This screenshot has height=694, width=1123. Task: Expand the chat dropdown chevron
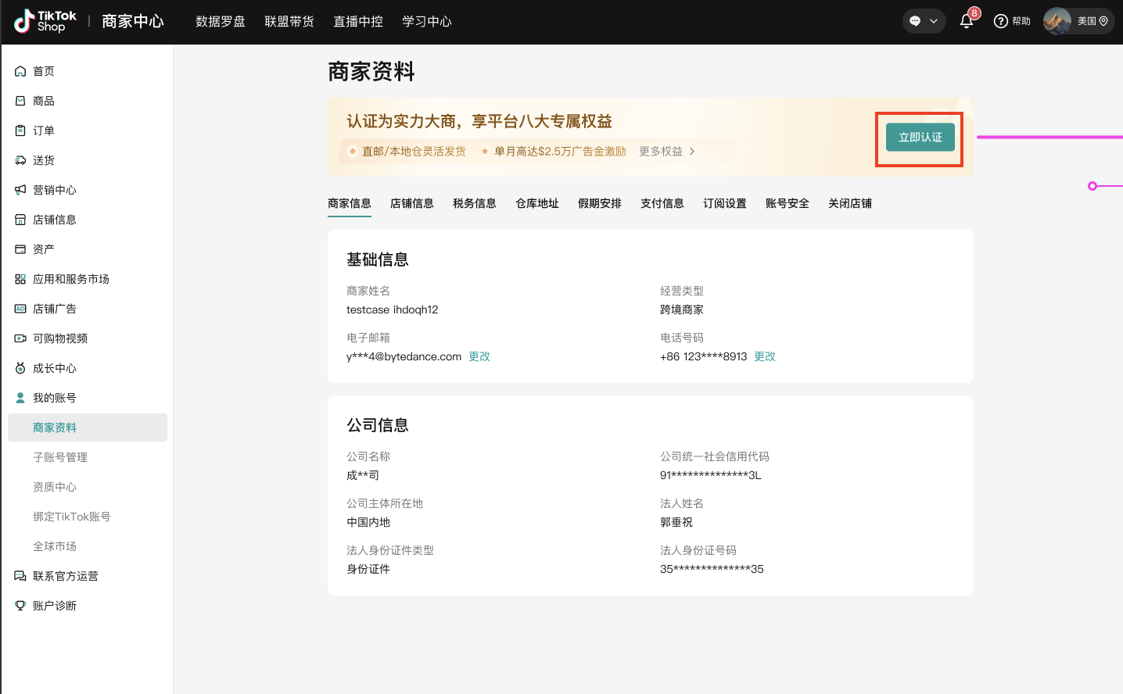tap(934, 21)
